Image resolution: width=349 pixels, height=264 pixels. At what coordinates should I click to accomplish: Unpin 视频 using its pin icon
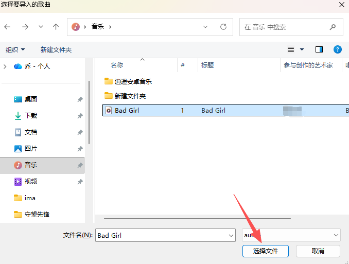click(x=80, y=182)
